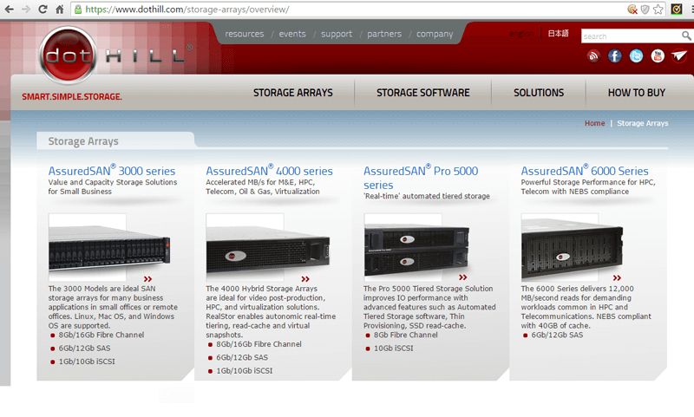Open the resources top menu item
The height and width of the screenshot is (417, 694).
[x=245, y=34]
